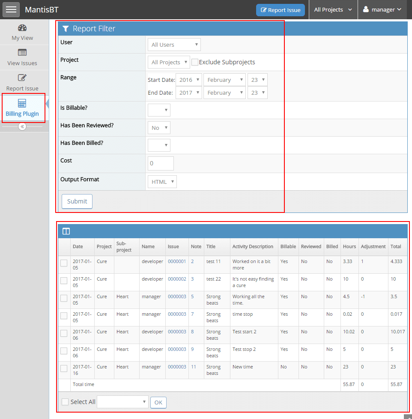Open End Date day dropdown

pyautogui.click(x=257, y=93)
